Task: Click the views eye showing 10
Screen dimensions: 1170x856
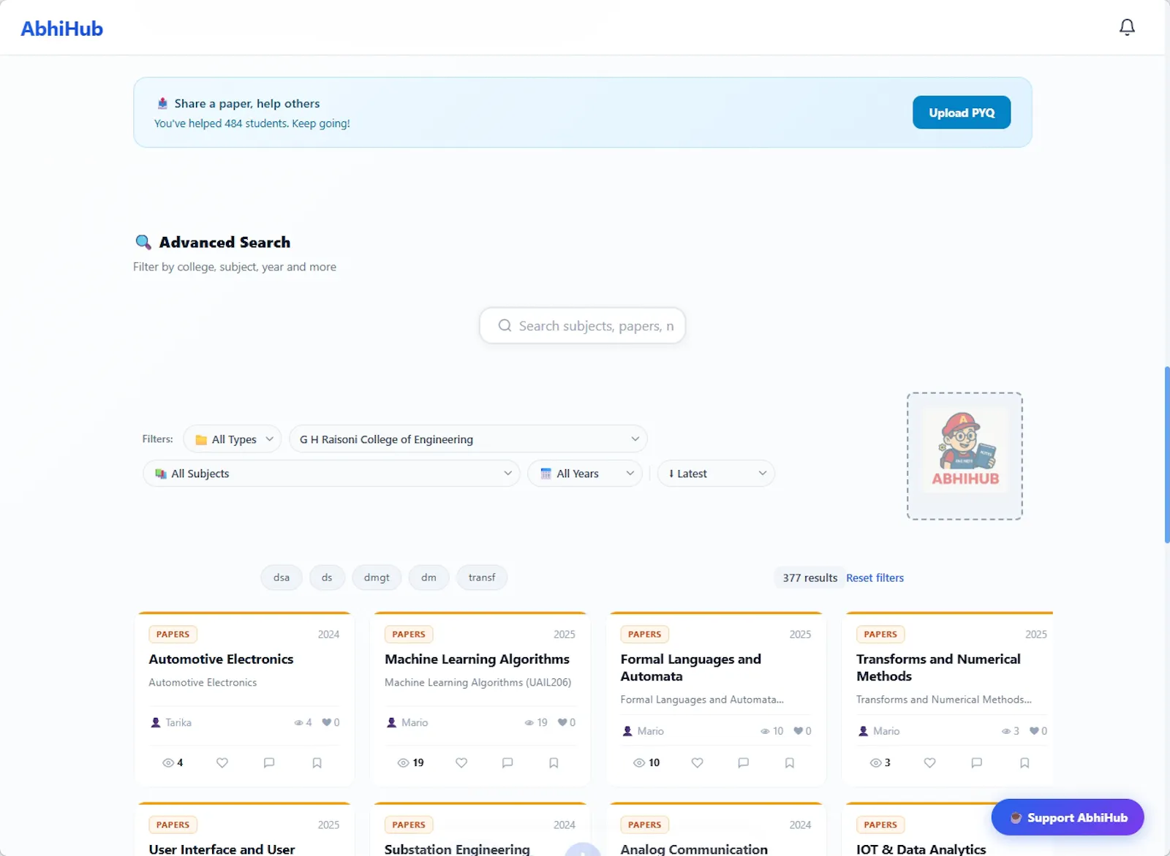Action: pos(646,762)
